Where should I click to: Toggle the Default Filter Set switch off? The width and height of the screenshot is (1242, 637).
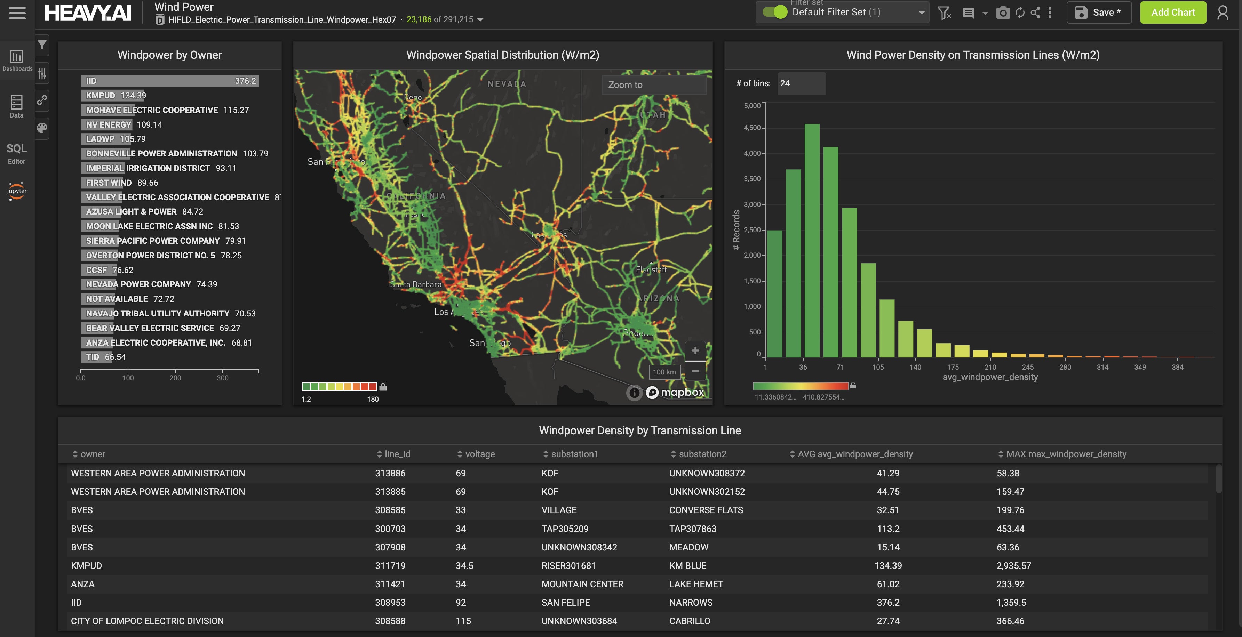pyautogui.click(x=775, y=13)
